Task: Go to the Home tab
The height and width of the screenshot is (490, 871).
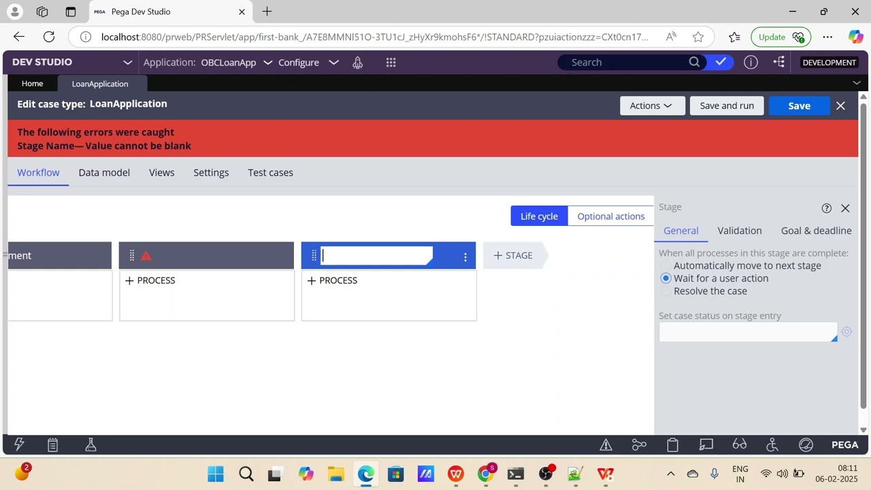Action: 32,84
